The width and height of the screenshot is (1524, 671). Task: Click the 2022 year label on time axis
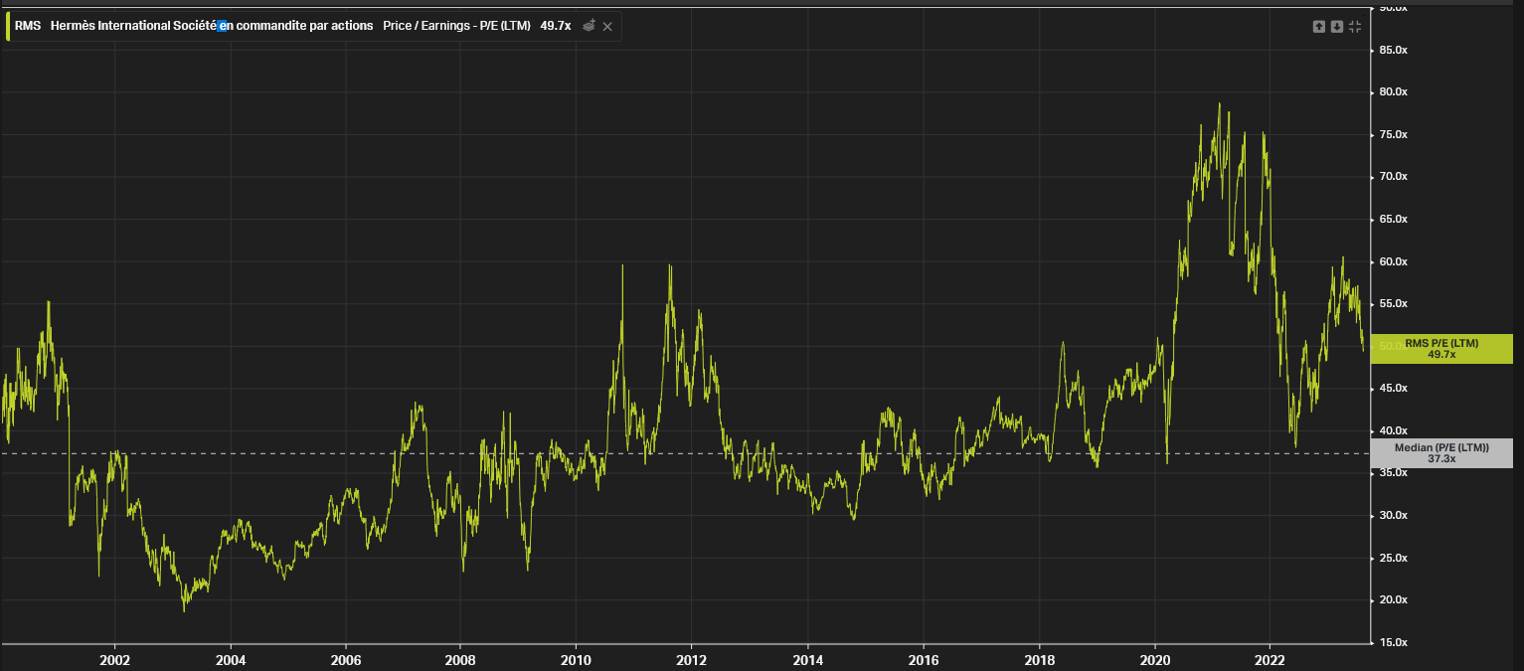click(1270, 660)
